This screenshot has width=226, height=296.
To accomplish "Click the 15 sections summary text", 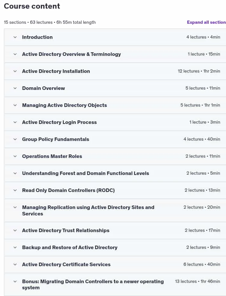I will [50, 22].
